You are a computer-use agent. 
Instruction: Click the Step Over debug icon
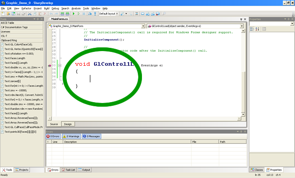coord(90,14)
